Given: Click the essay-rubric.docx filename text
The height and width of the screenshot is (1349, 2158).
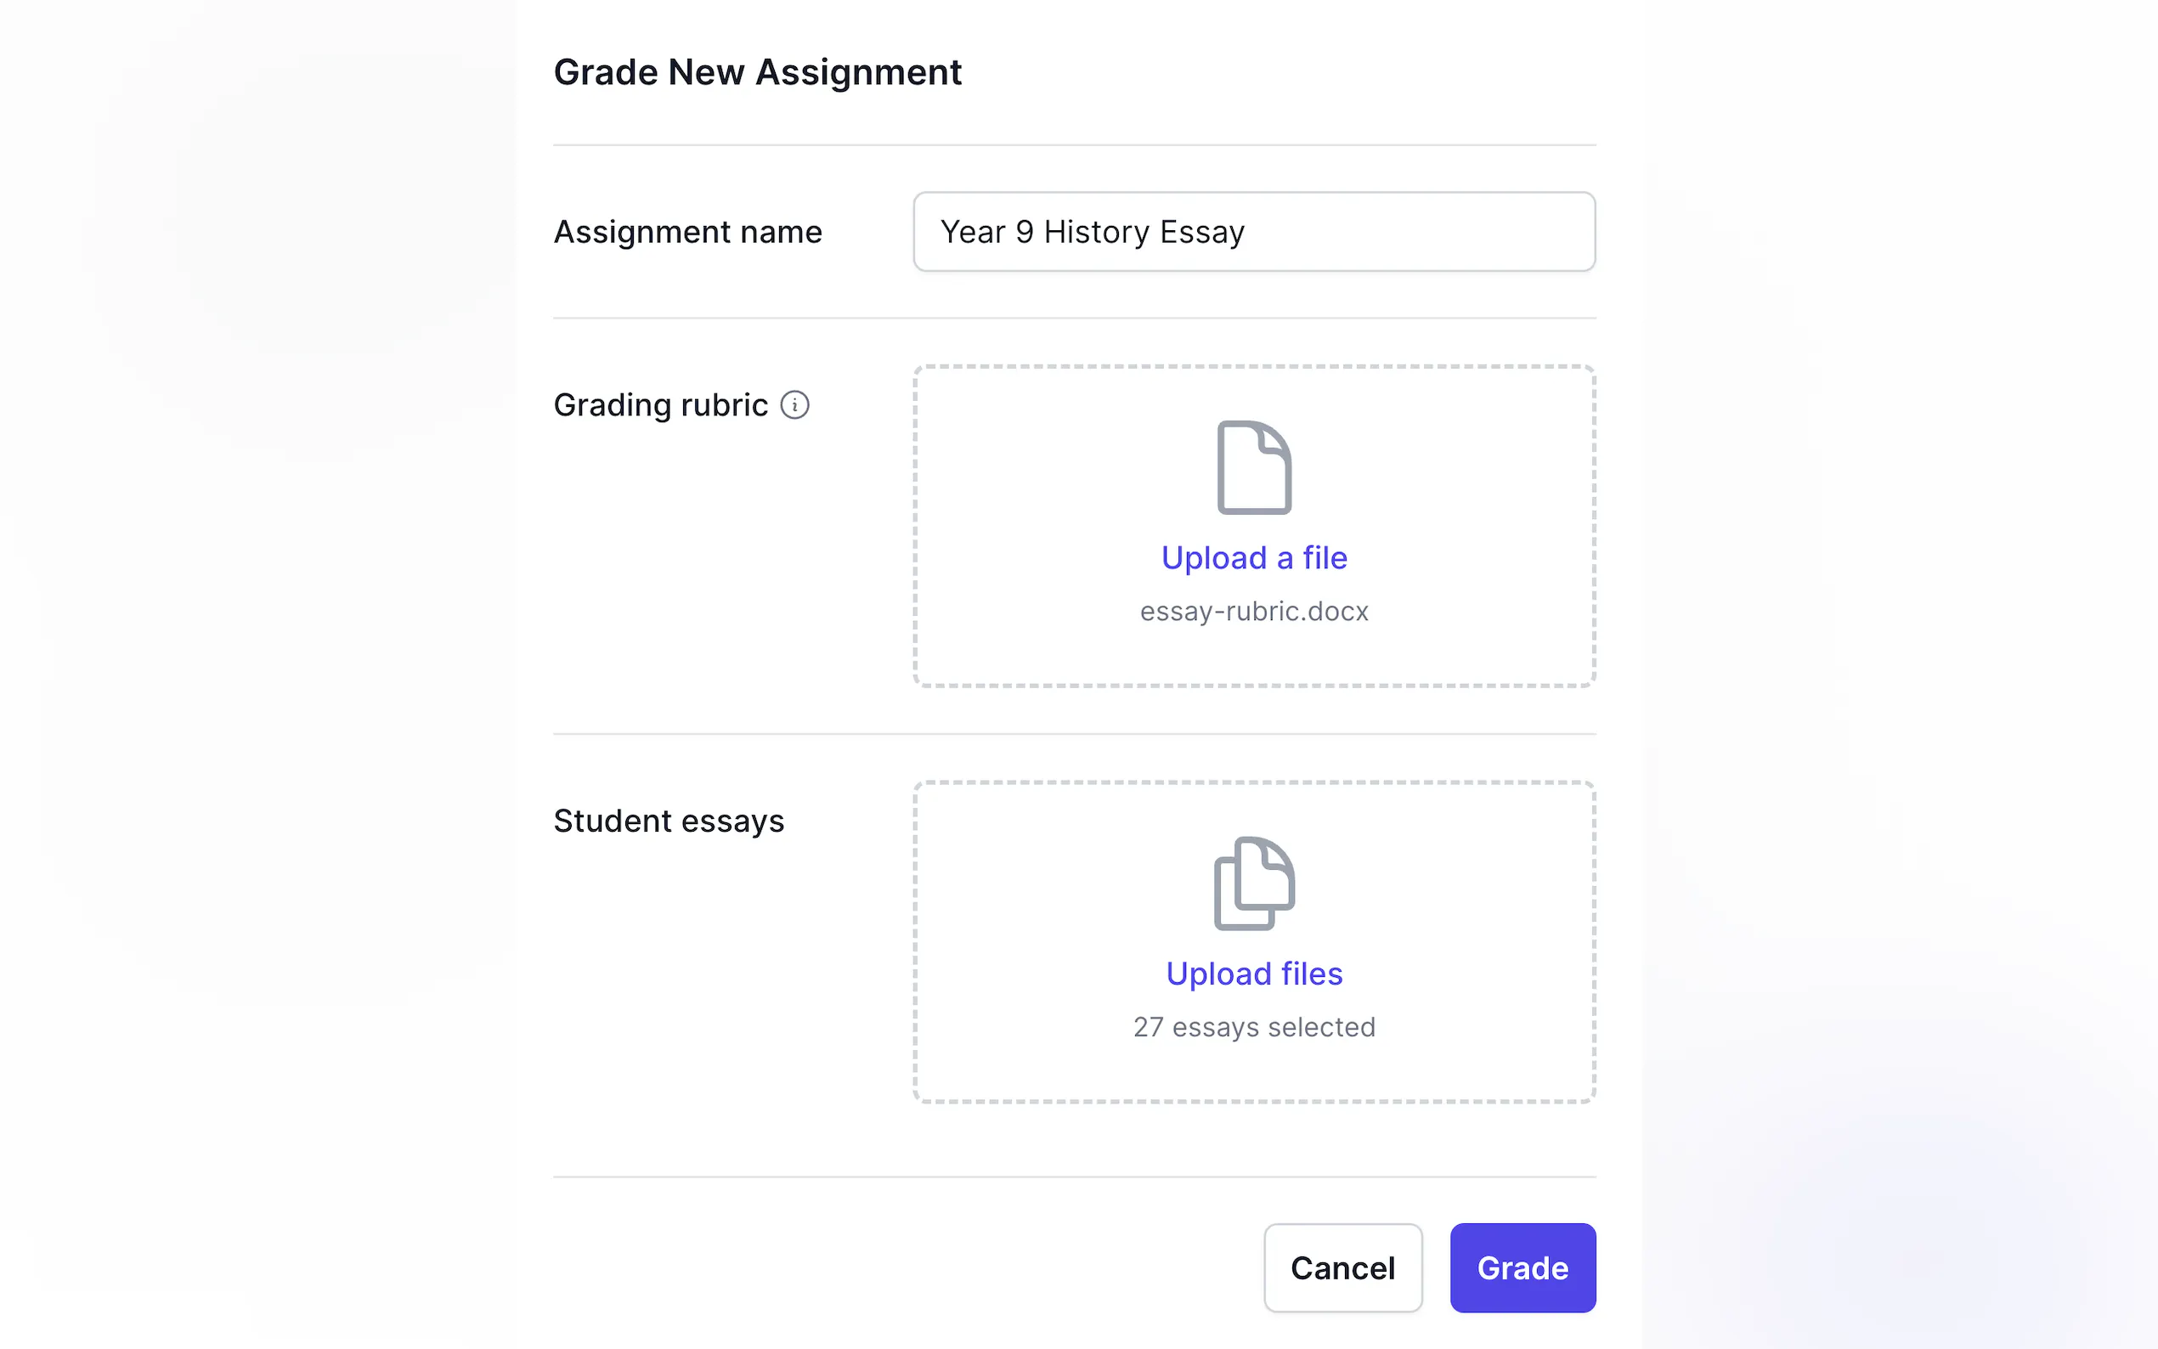Looking at the screenshot, I should (x=1253, y=611).
